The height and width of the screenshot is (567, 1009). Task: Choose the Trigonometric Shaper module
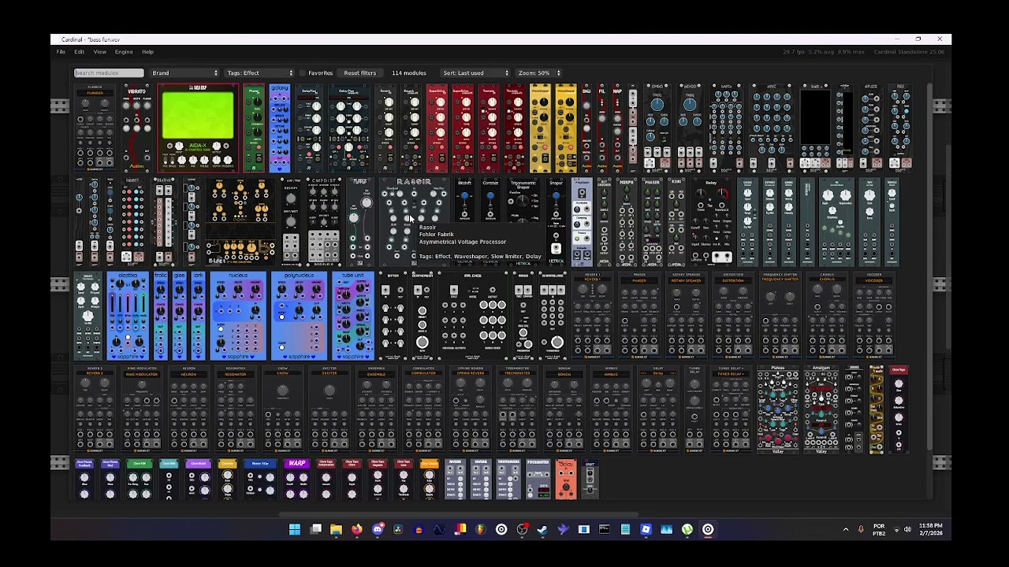(523, 221)
